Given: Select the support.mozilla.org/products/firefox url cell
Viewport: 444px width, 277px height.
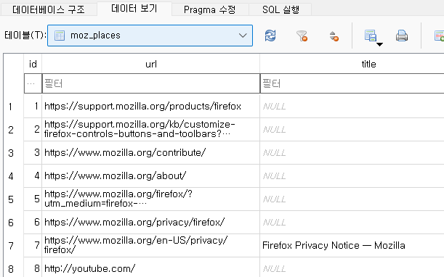Looking at the screenshot, I should pos(151,107).
